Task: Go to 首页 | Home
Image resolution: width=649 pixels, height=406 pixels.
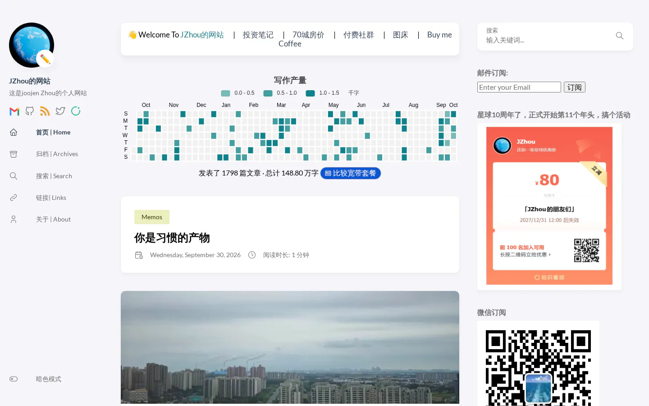Action: [53, 132]
